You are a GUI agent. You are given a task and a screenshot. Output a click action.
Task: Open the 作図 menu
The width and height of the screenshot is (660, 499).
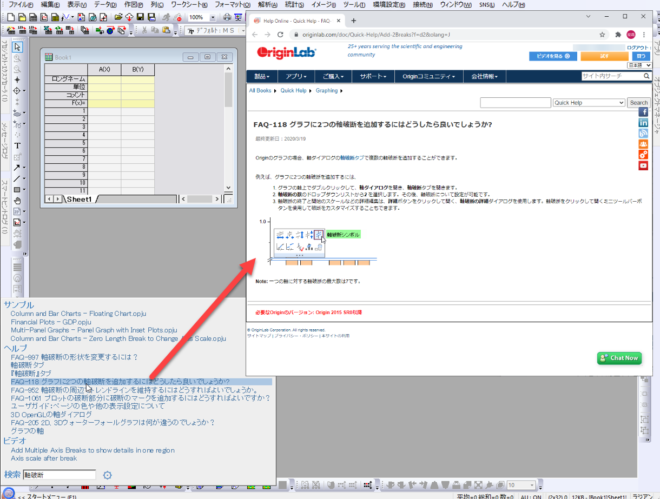[134, 4]
